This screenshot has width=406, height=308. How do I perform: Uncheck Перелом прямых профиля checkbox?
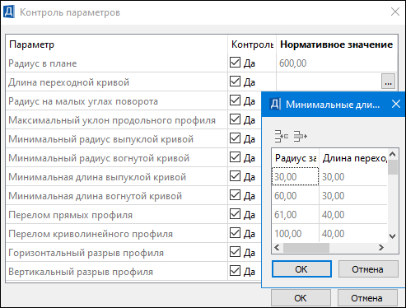point(235,214)
